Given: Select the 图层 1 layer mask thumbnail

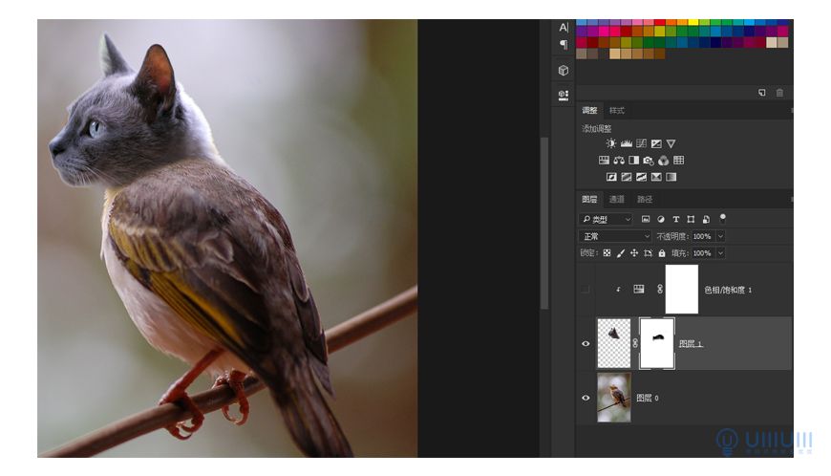Looking at the screenshot, I should pos(657,344).
